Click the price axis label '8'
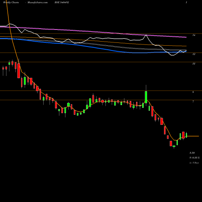Image resolution: width=202 pixels, height=202 pixels. point(193,92)
